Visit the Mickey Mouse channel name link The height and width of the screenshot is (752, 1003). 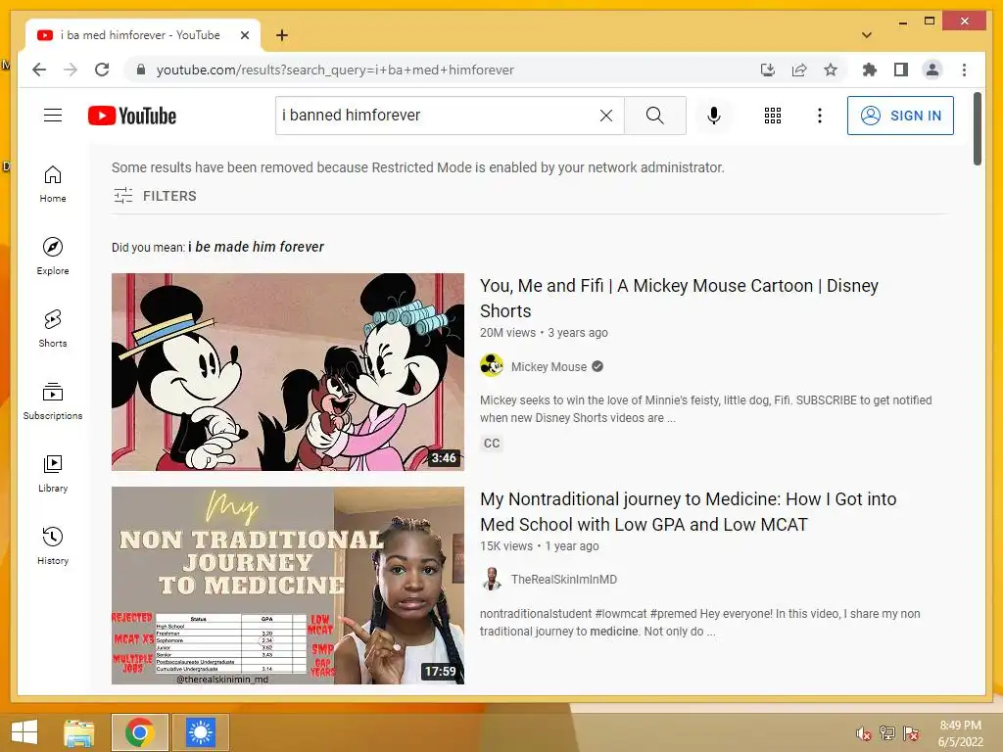[549, 367]
